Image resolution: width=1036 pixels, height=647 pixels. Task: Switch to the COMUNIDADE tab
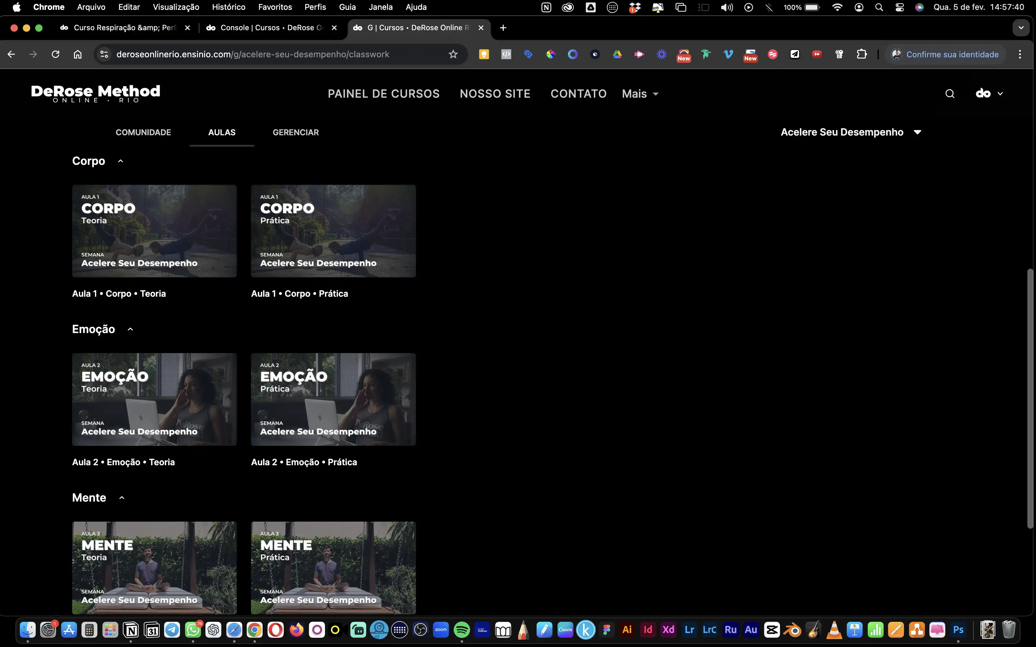tap(143, 132)
